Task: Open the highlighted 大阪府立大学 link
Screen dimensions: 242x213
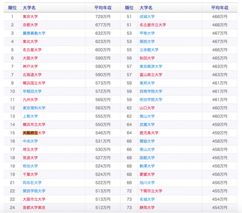Action: [x=34, y=133]
